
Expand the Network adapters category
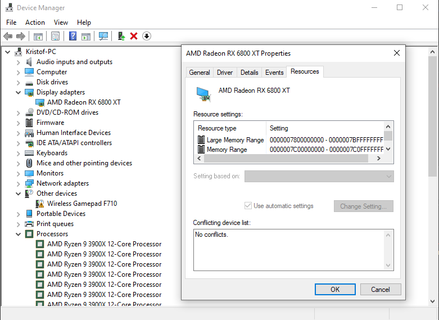point(18,184)
